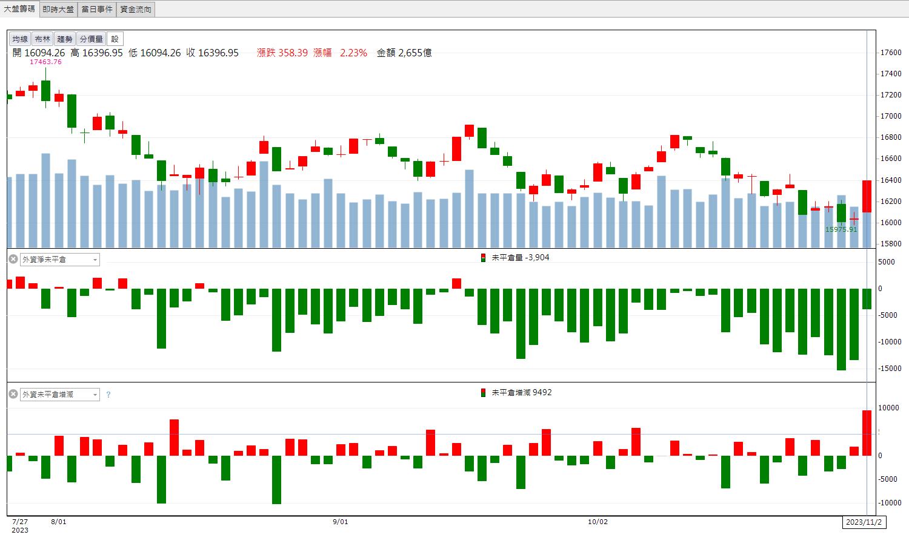
Task: Click the tallest red 未平倉增減 bar
Action: pyautogui.click(x=867, y=433)
